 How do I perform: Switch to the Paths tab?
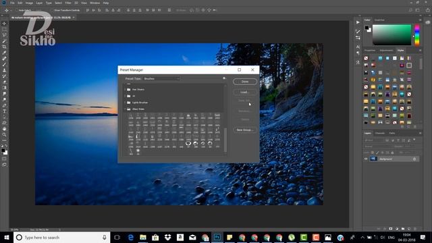[x=392, y=133]
